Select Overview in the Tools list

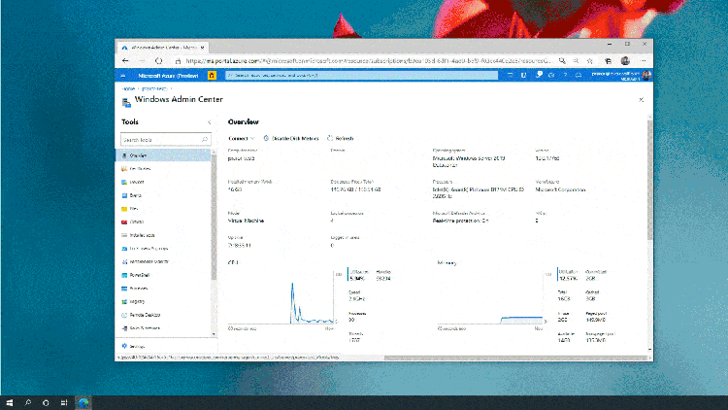[138, 155]
